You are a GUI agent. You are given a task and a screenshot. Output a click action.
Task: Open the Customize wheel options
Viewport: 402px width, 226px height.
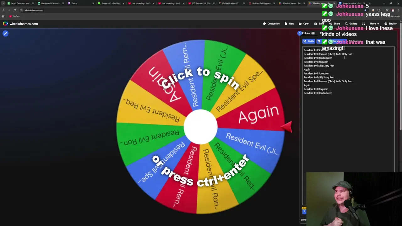coord(271,24)
